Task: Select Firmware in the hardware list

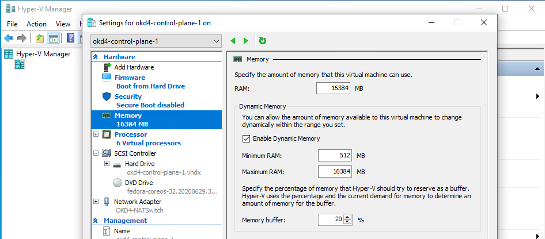Action: click(130, 78)
